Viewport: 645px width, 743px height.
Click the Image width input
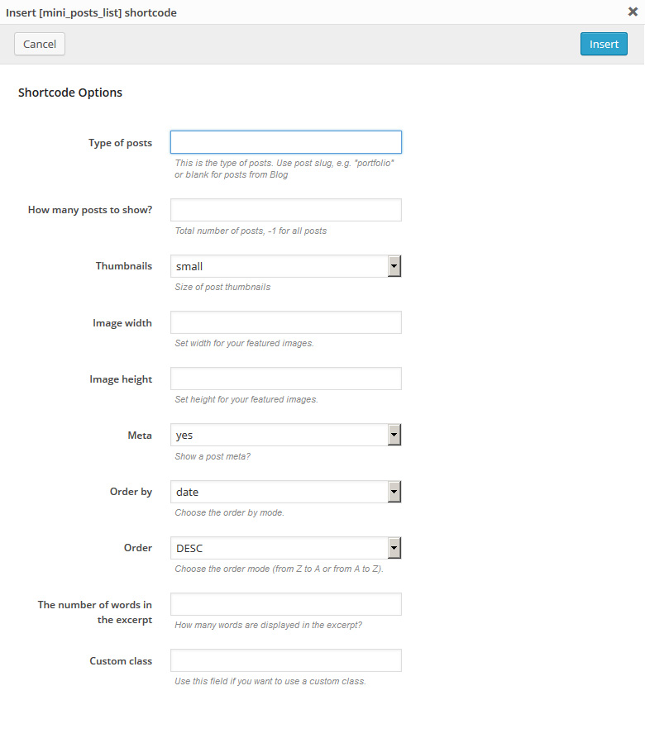[x=285, y=322]
